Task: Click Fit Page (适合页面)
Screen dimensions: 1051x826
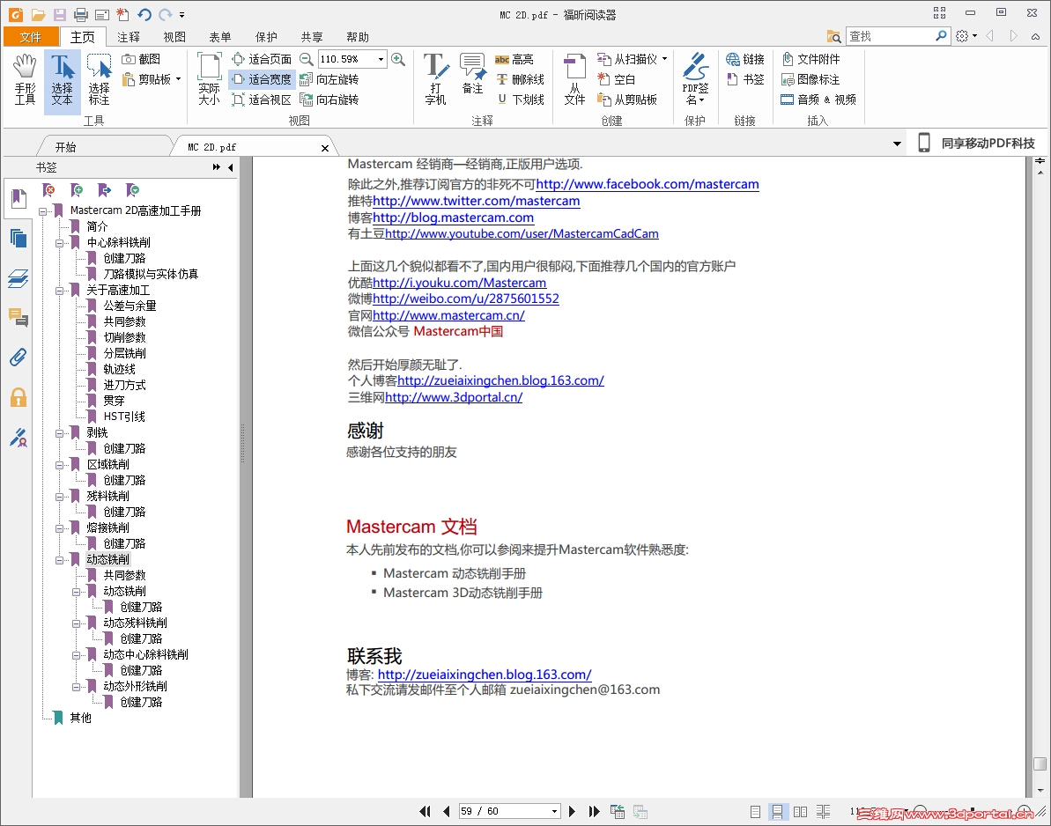Action: (262, 59)
